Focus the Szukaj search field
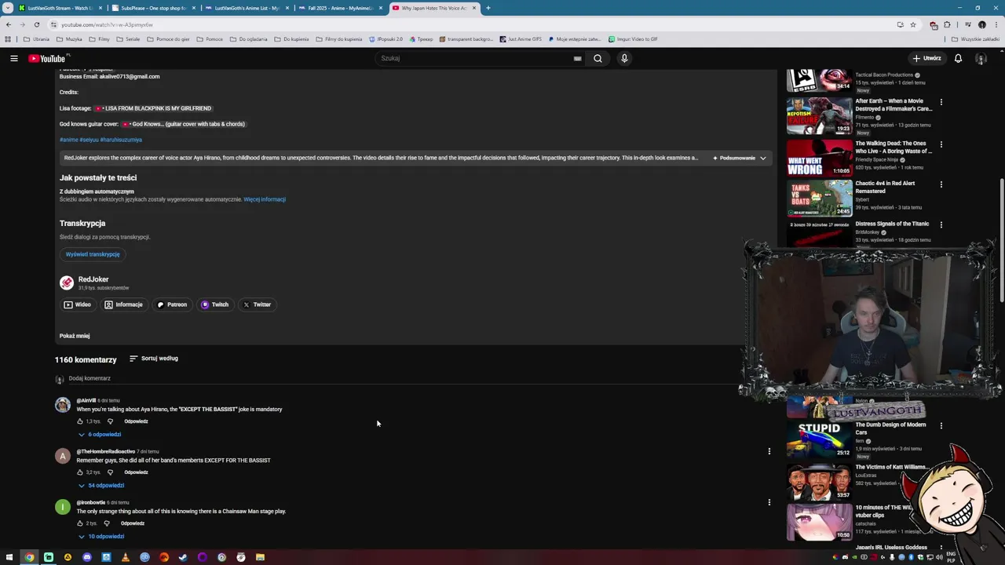Viewport: 1005px width, 565px height. pos(475,58)
